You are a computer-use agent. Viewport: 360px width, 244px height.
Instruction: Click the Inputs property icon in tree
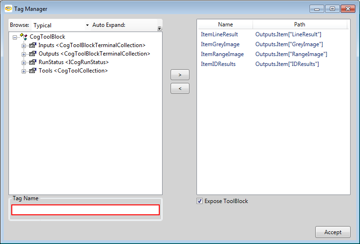(33, 45)
